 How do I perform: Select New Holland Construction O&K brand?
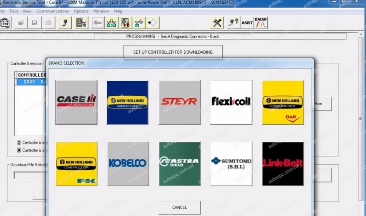tap(283, 102)
